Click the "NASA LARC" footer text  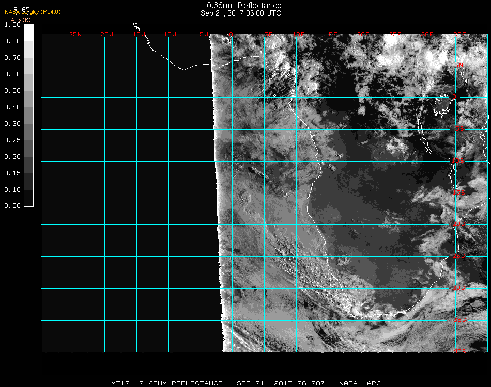pos(360,383)
